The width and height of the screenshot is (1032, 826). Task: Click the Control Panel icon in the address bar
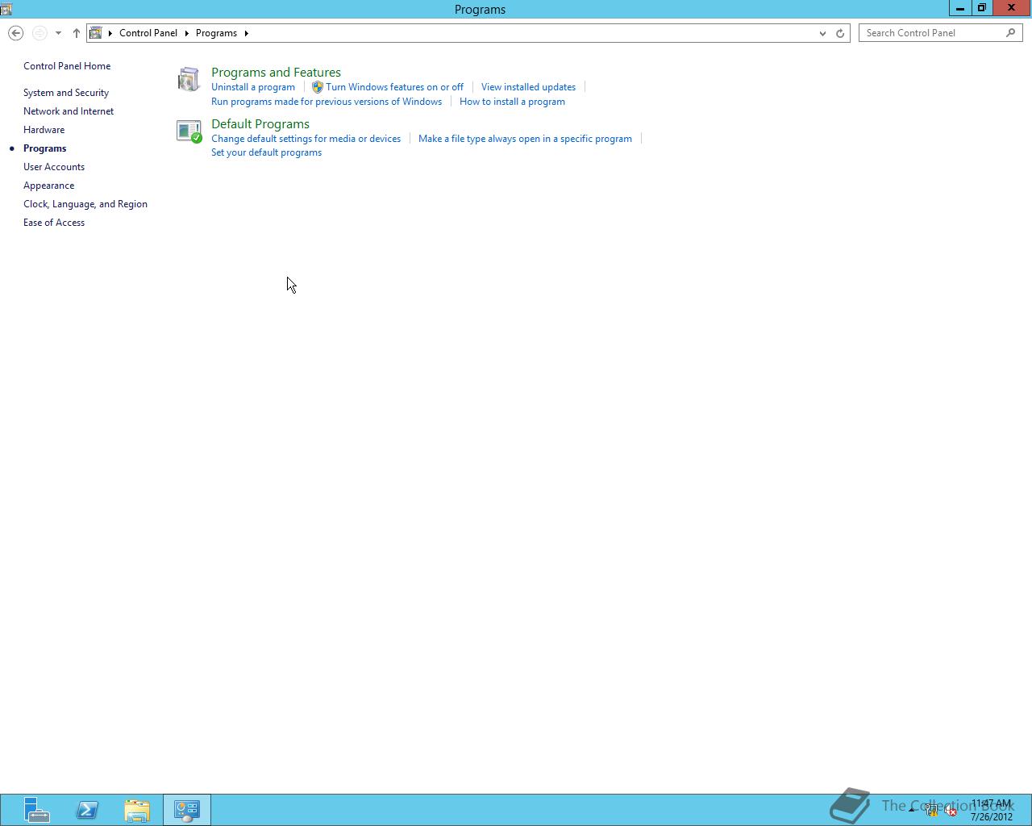(96, 33)
